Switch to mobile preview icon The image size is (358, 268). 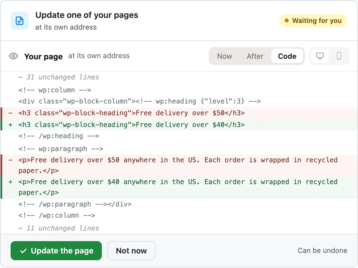click(339, 56)
